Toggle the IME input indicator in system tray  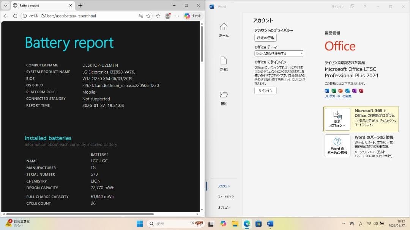[360, 223]
